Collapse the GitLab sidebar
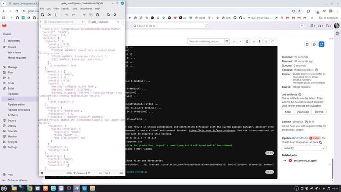 pos(15,180)
